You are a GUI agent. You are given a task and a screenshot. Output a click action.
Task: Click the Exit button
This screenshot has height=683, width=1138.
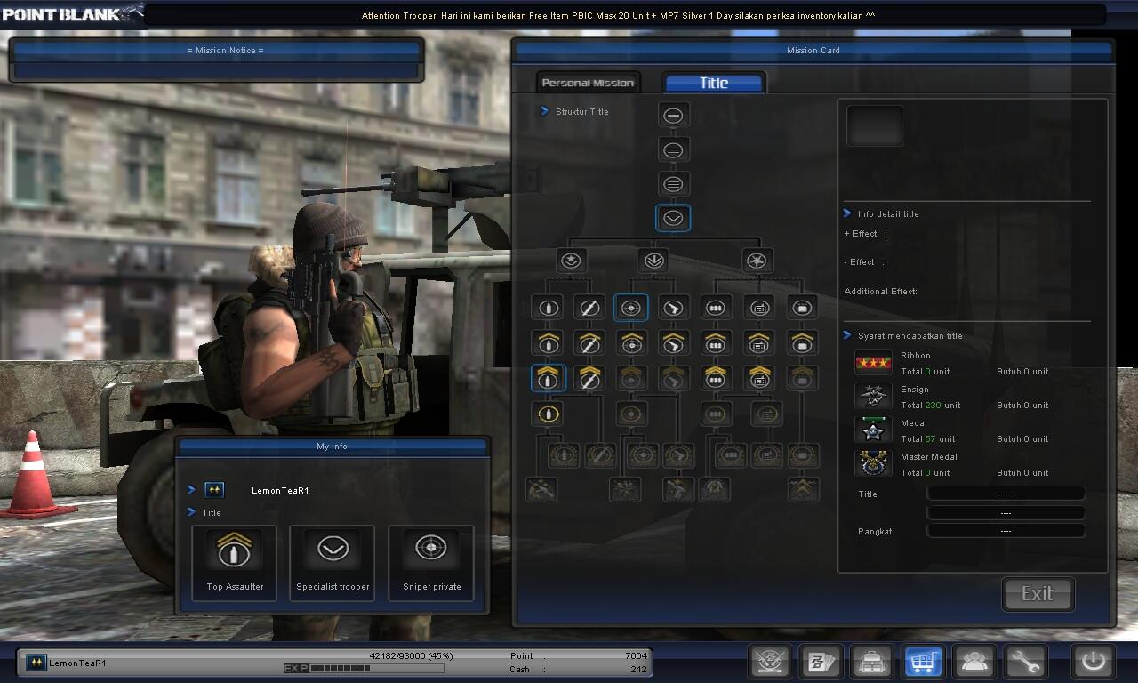(1038, 594)
